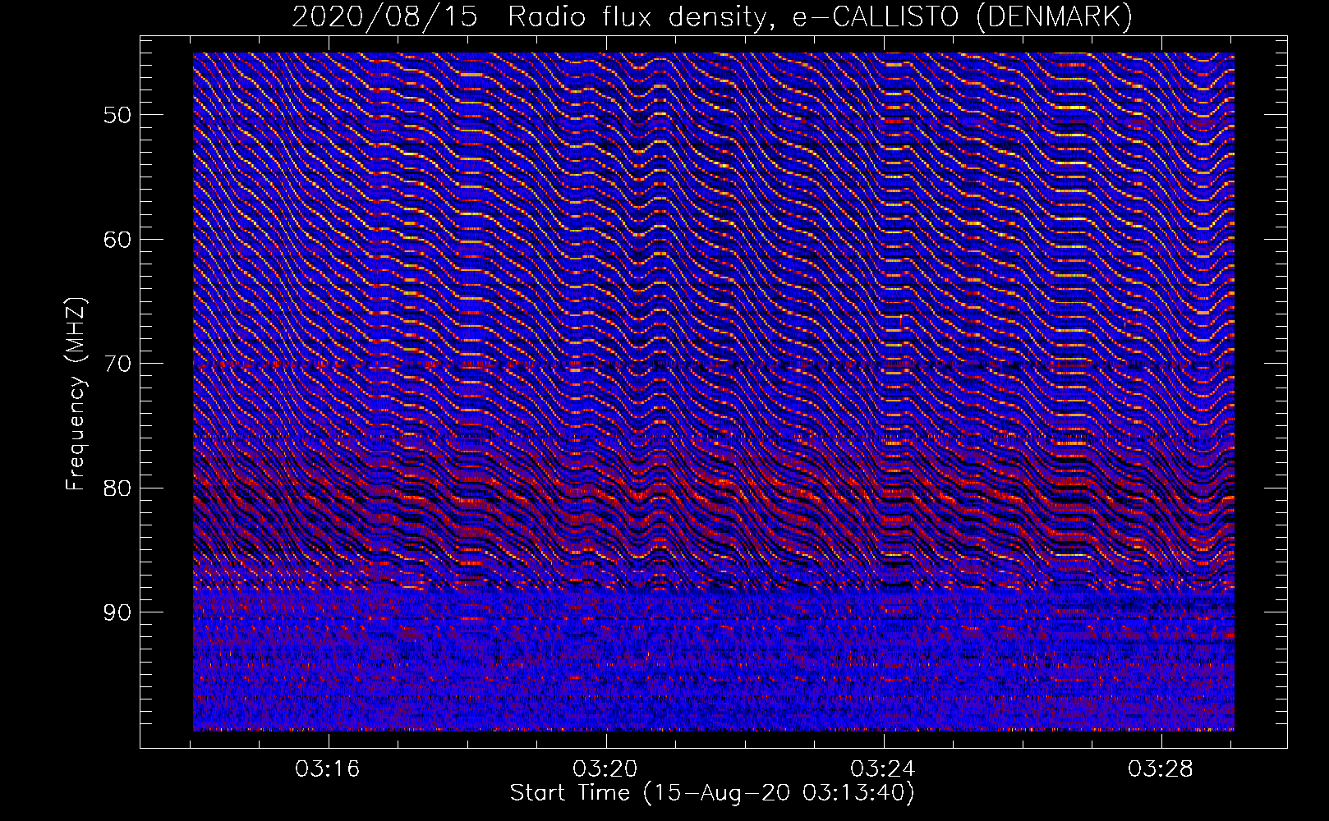The image size is (1329, 821).
Task: Click the 'Start Time (15-Aug-20 03:13:40)' x-axis label
Action: [x=712, y=793]
